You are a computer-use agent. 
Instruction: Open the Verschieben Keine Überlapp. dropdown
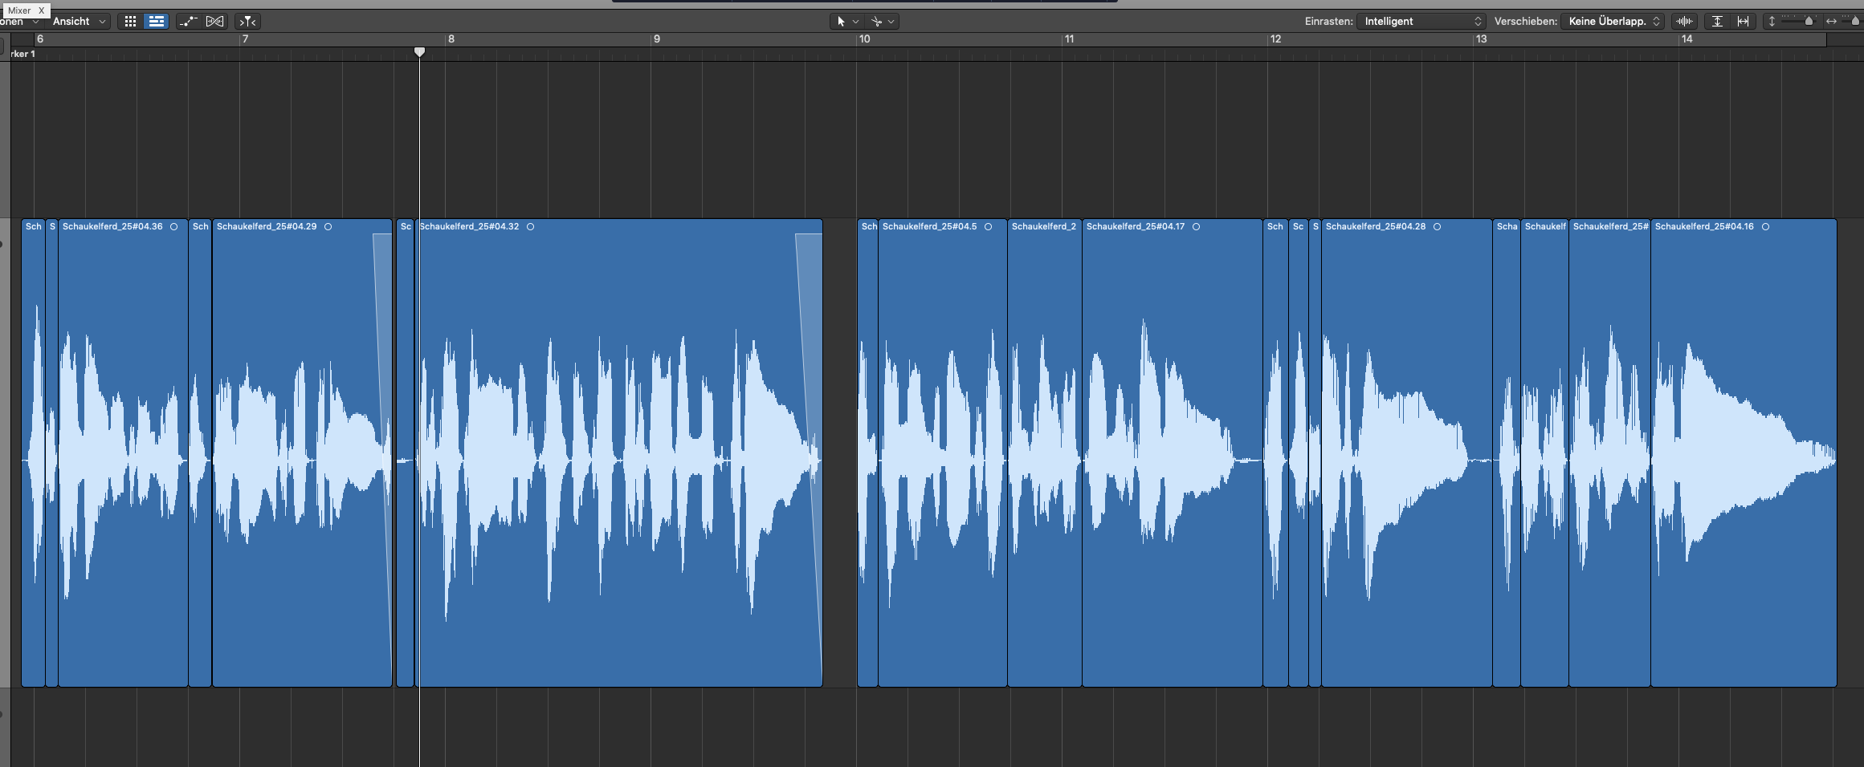click(x=1613, y=22)
